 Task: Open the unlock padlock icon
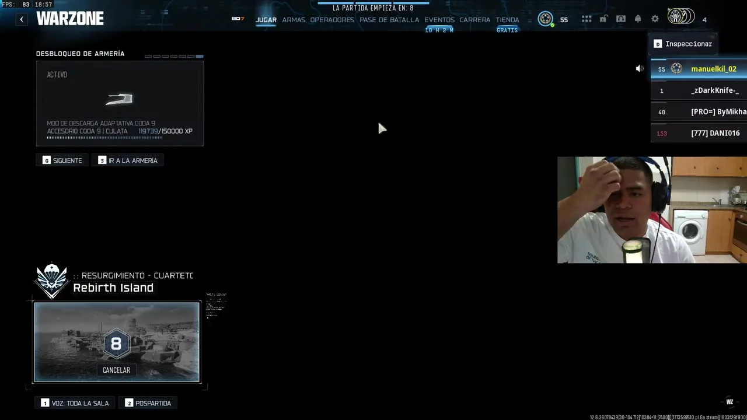point(603,19)
